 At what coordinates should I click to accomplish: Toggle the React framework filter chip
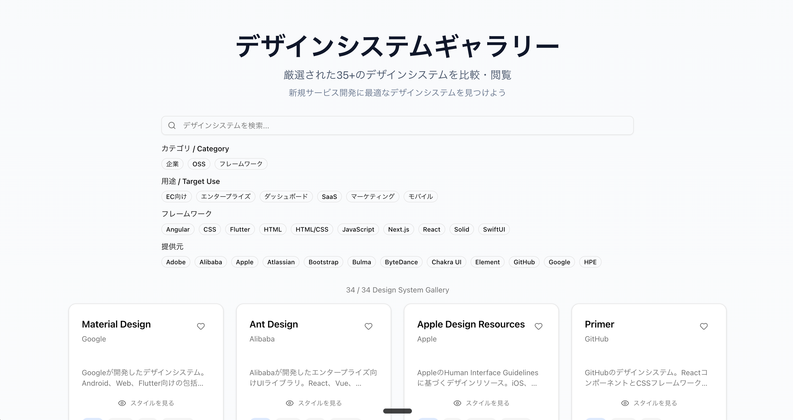click(x=431, y=229)
